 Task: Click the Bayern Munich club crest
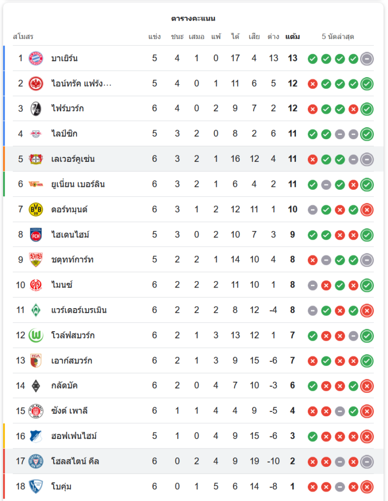36,58
